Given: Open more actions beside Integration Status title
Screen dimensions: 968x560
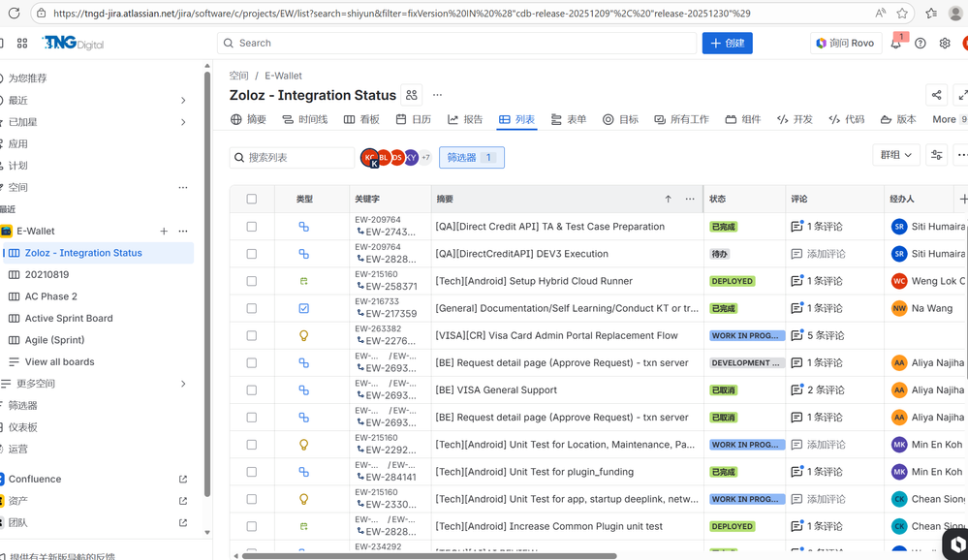Looking at the screenshot, I should pyautogui.click(x=438, y=95).
